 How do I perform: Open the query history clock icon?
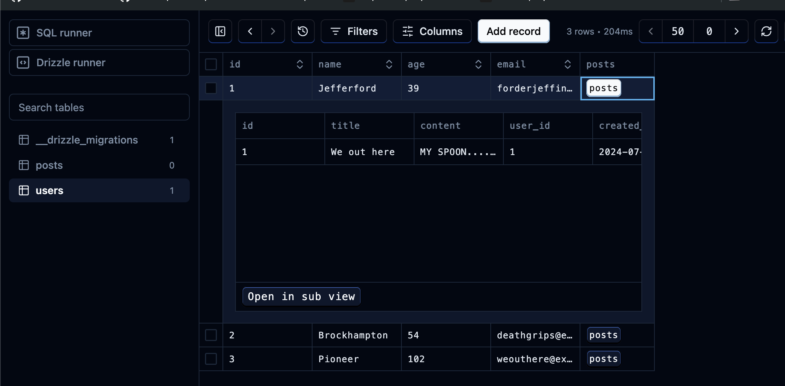point(303,31)
